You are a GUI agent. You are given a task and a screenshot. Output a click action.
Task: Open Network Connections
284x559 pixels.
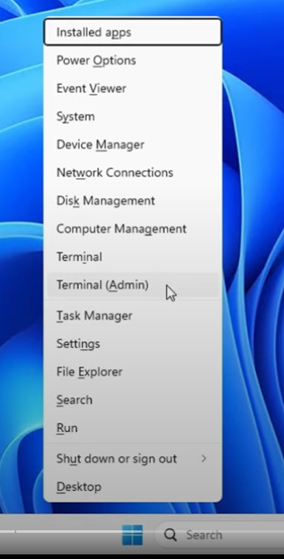click(x=132, y=173)
